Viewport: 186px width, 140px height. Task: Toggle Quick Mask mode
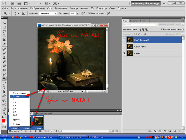pos(4,127)
